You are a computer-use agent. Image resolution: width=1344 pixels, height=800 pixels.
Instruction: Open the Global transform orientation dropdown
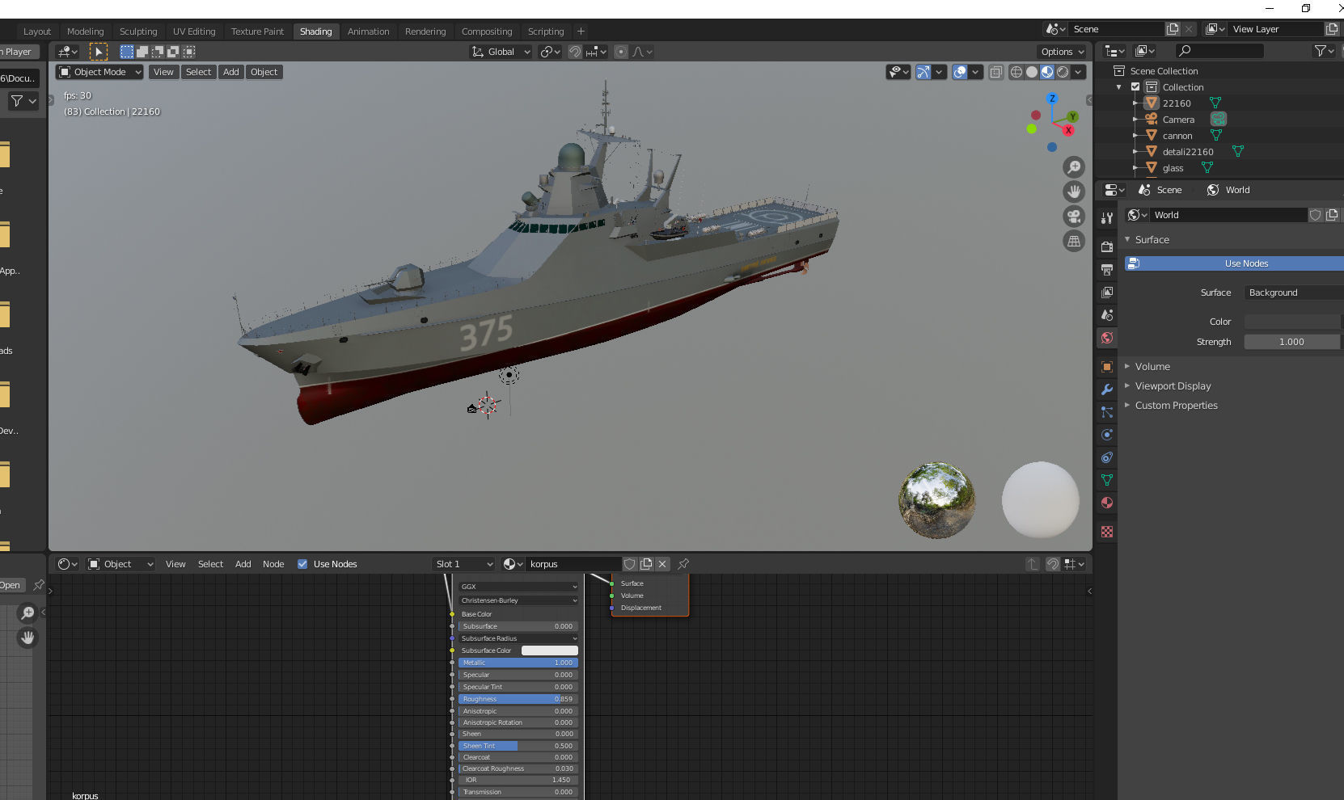[x=501, y=52]
